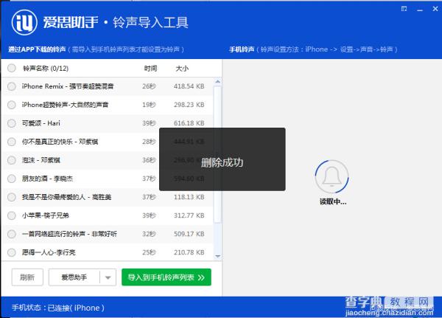
Task: Click the ringtone list scrollbar thumb
Action: (217, 155)
